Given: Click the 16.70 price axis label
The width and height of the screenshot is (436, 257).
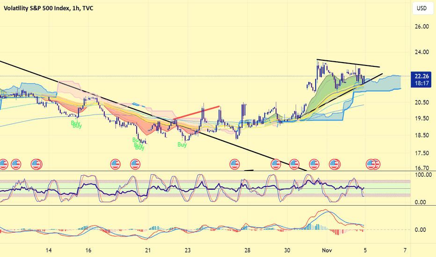Looking at the screenshot, I should point(421,168).
